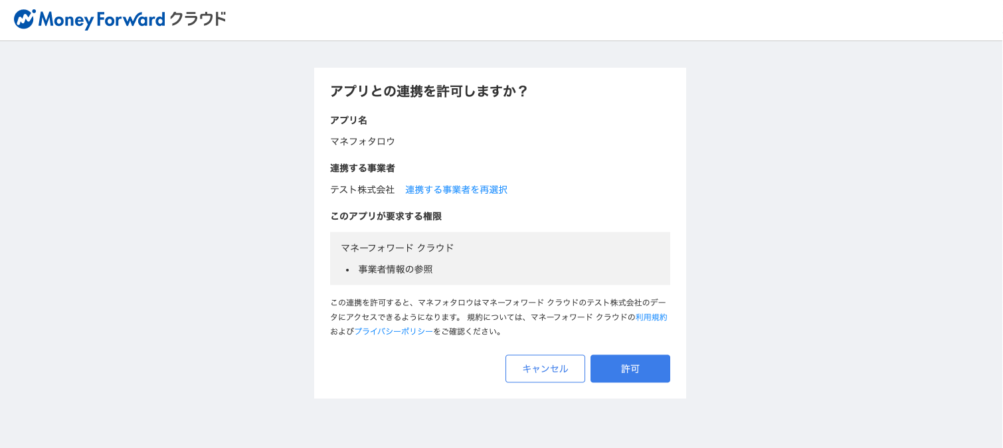Open 連携する事業者を再選択 link

(456, 190)
